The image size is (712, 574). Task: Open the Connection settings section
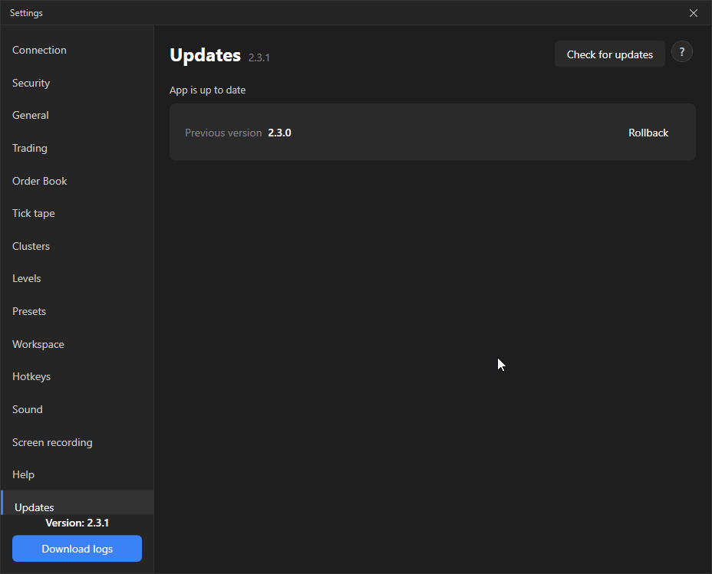(77, 50)
